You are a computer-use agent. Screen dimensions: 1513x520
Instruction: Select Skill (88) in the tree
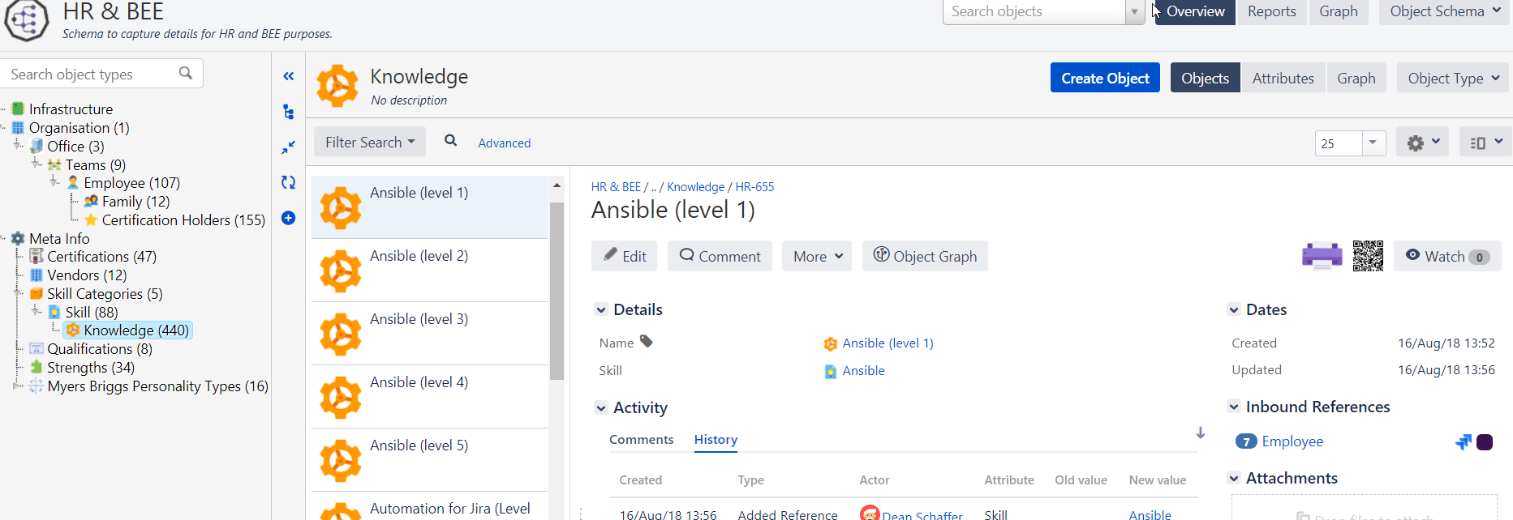[x=92, y=312]
